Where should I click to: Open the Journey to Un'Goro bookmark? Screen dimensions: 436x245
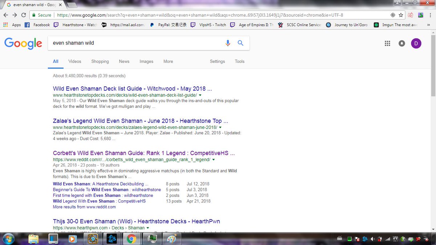point(347,25)
